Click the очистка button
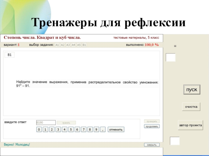The image size is (209, 156). click(191, 107)
